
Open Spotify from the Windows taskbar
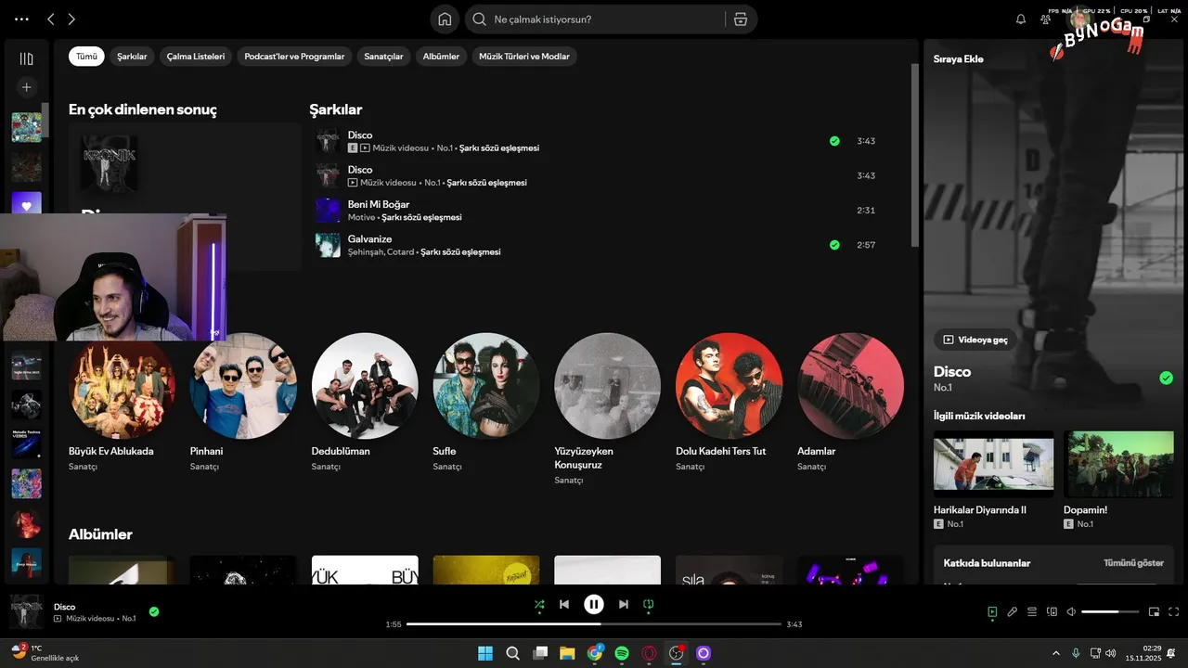click(622, 653)
